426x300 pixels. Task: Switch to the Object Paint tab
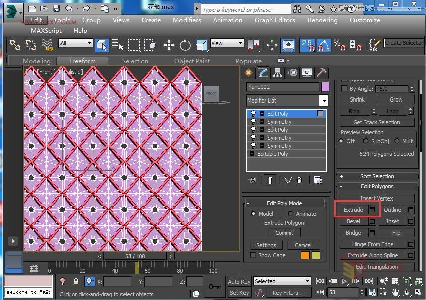point(192,61)
